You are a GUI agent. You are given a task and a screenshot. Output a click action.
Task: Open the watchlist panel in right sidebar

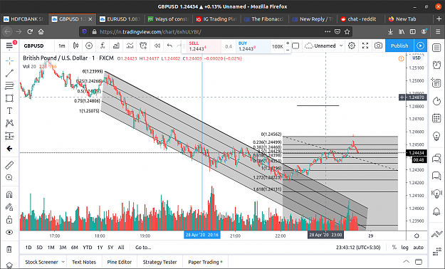(x=436, y=48)
